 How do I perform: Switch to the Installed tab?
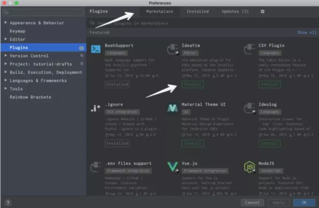[x=198, y=12]
